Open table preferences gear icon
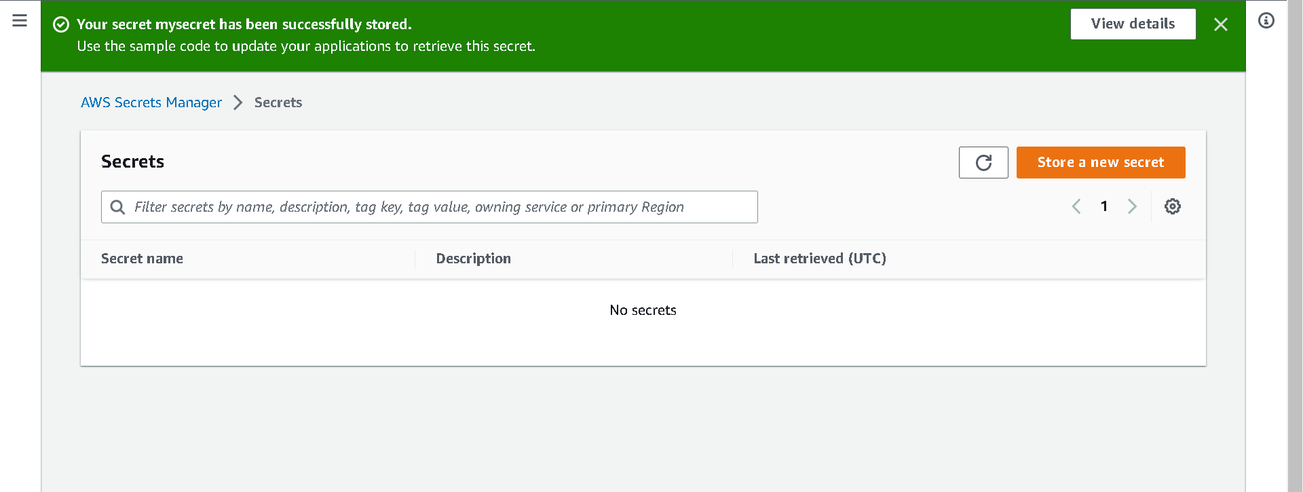The image size is (1303, 492). (1173, 206)
